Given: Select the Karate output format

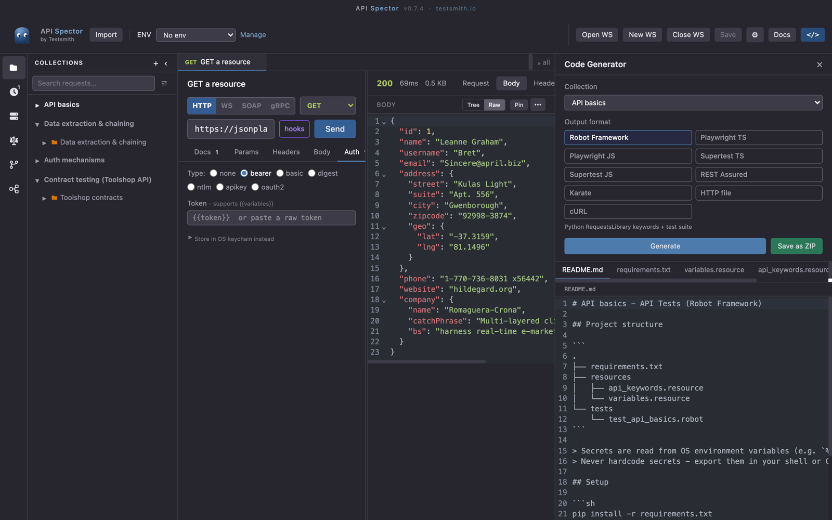Looking at the screenshot, I should (628, 193).
